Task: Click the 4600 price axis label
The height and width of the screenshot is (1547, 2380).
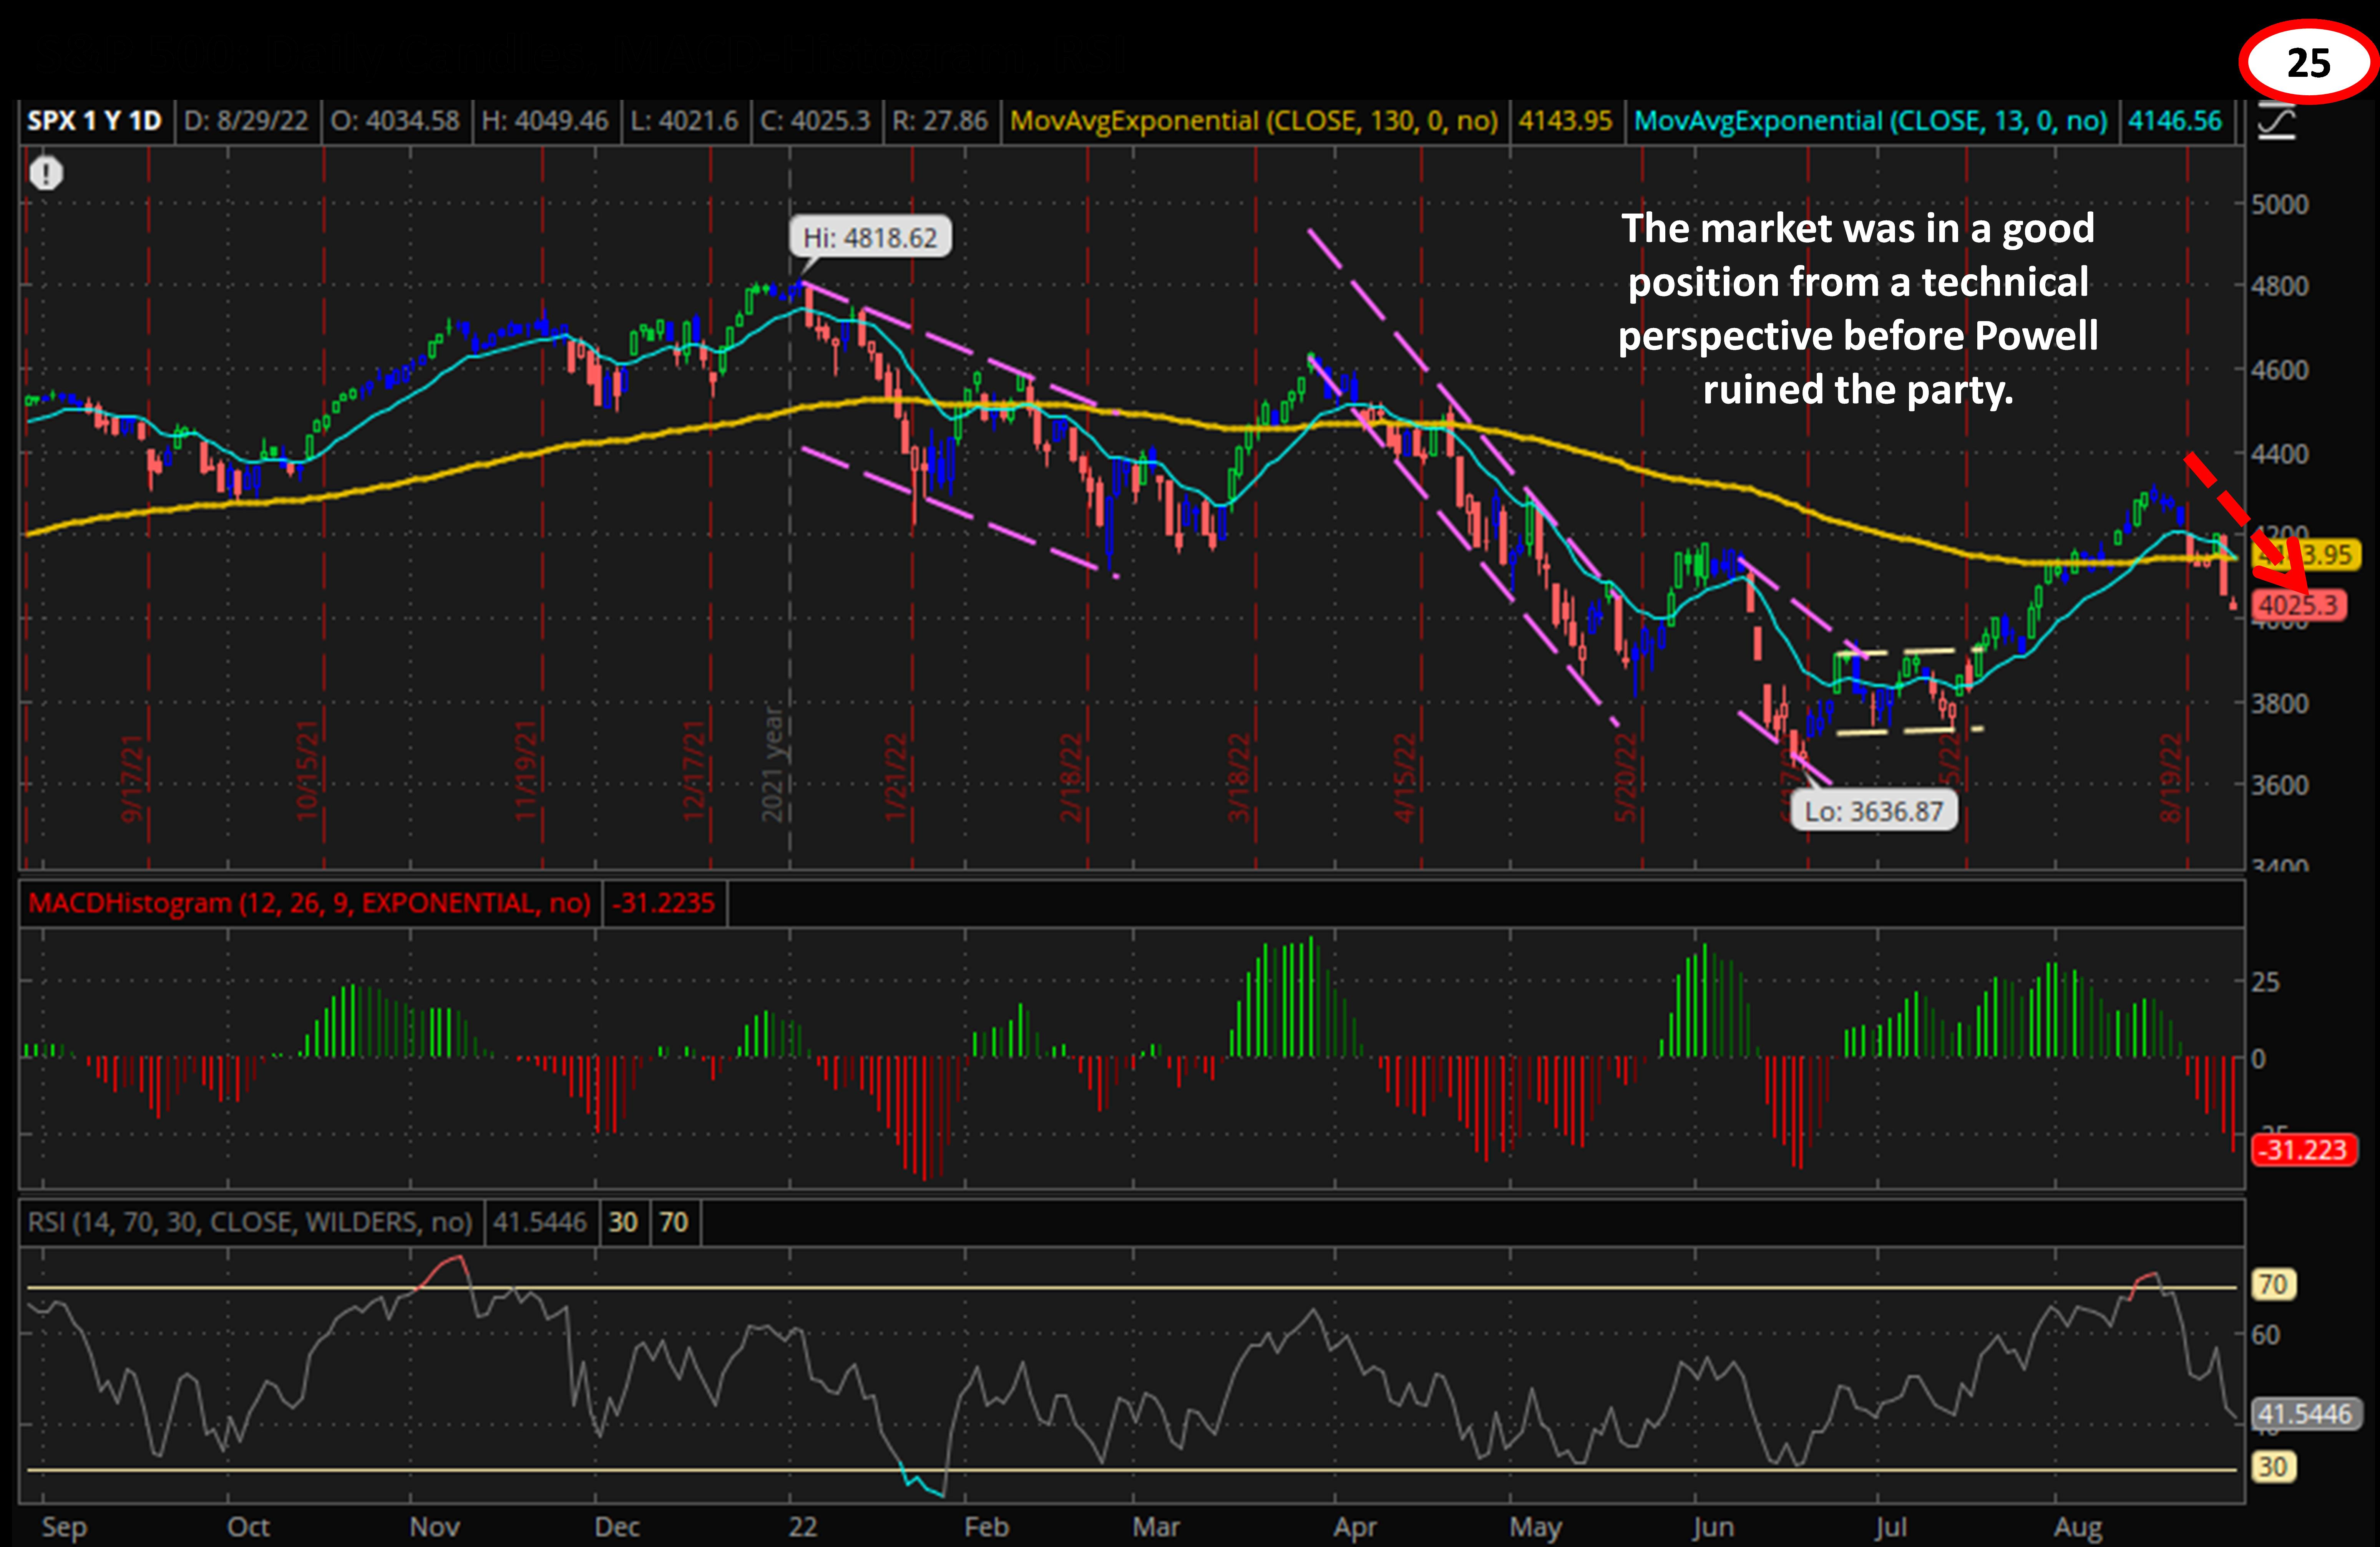Action: 2280,370
